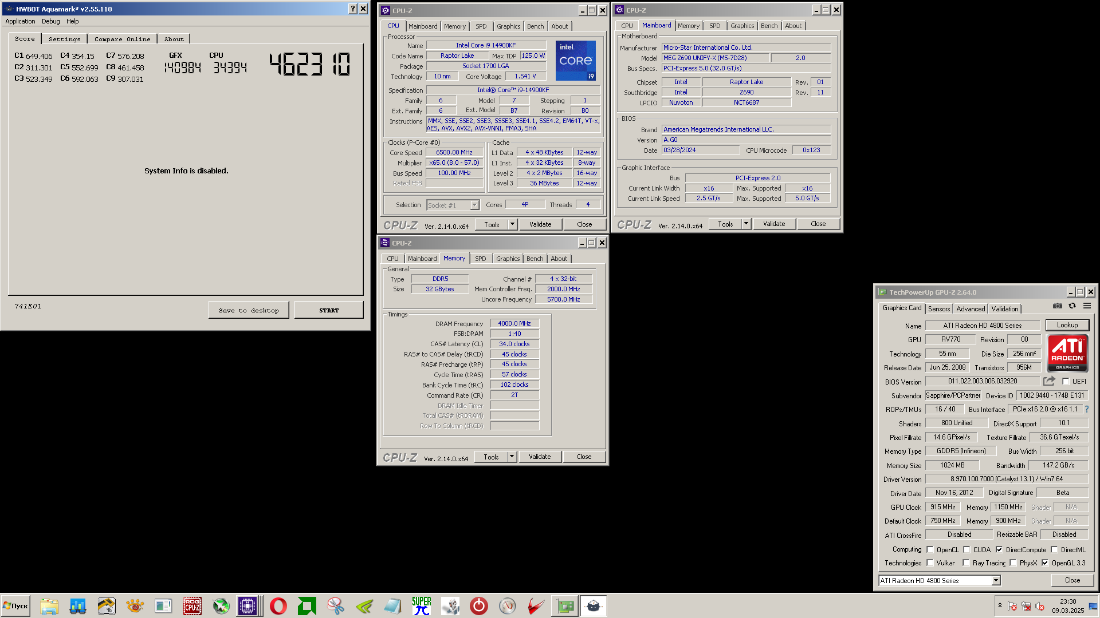Toggle the CUDA checkbox

tap(967, 550)
